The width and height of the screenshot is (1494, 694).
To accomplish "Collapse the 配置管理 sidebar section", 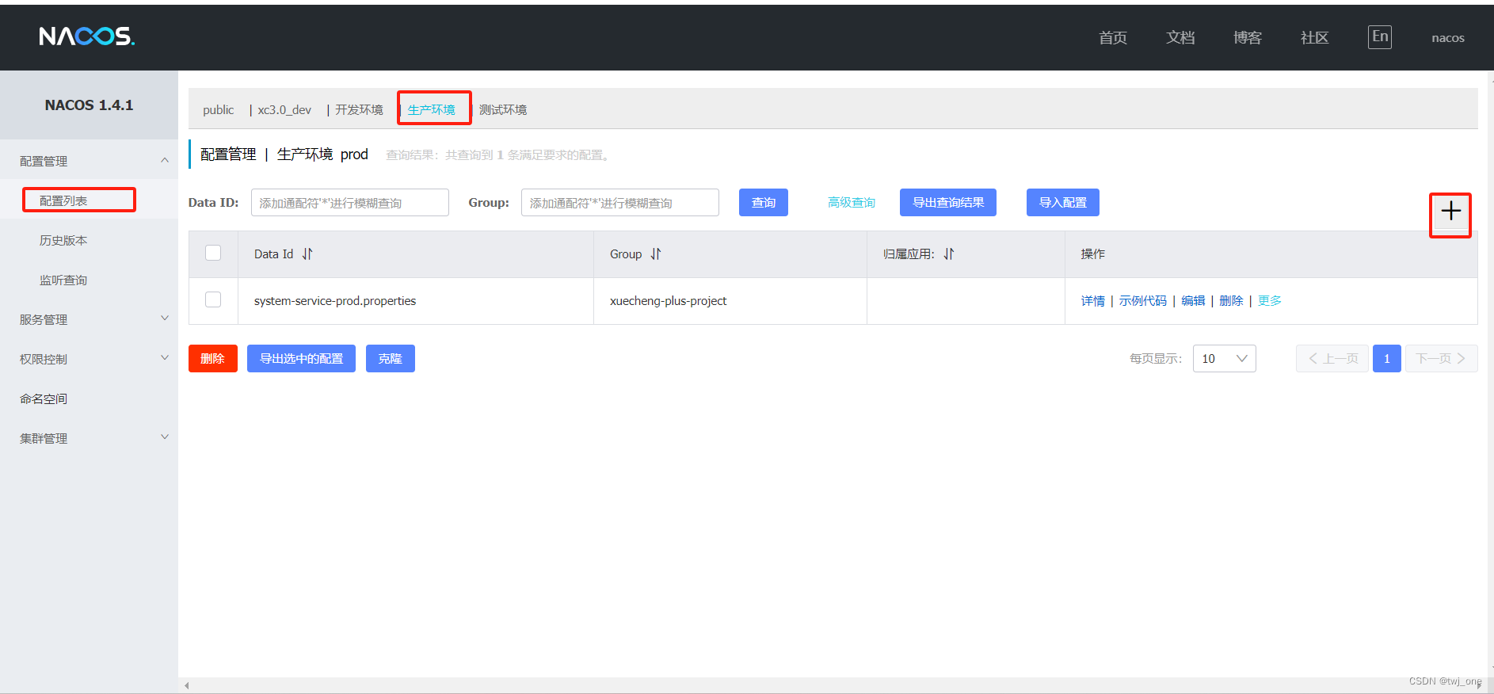I will pos(89,161).
